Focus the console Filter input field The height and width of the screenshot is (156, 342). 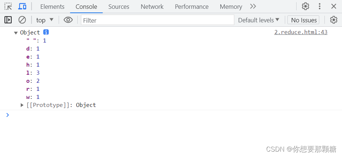(x=158, y=20)
